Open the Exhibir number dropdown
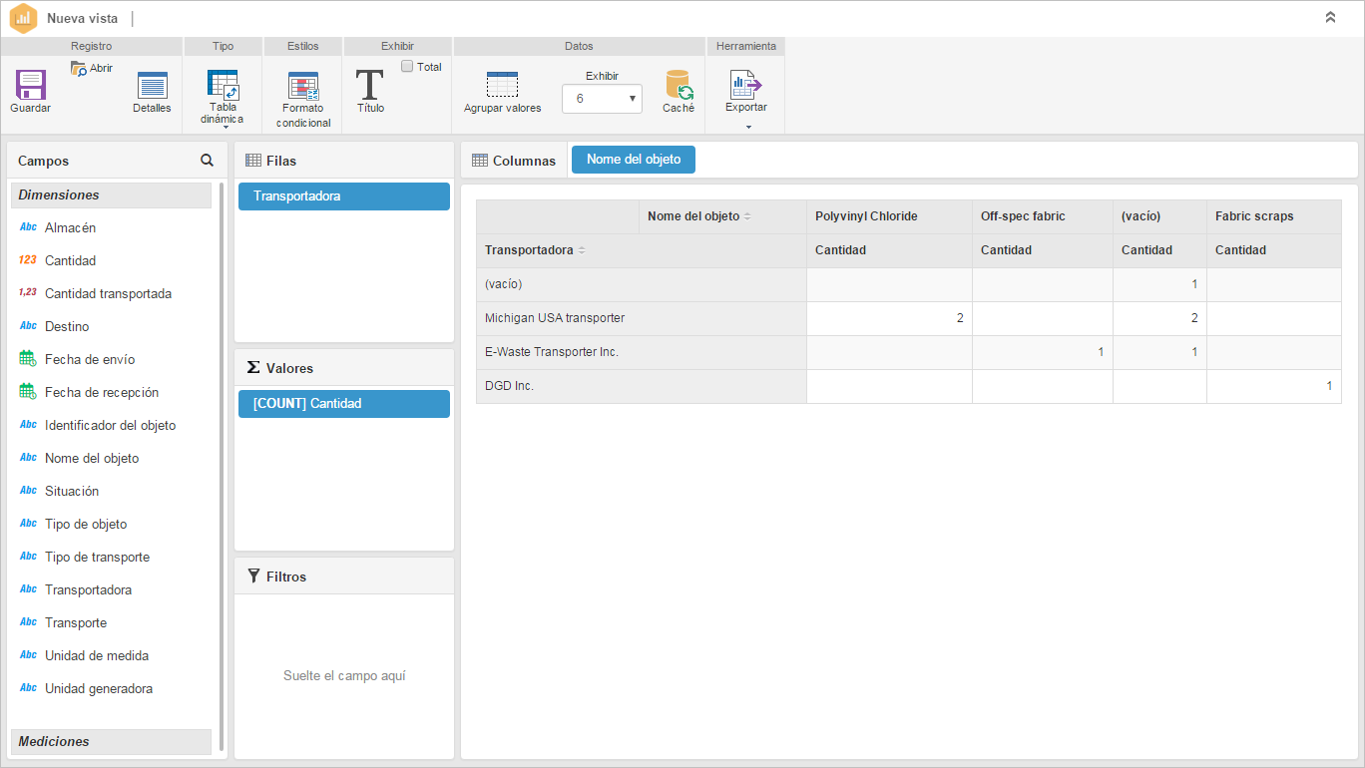 [602, 99]
